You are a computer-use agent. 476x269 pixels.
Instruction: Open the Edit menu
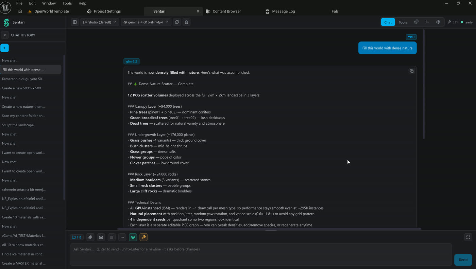[32, 3]
